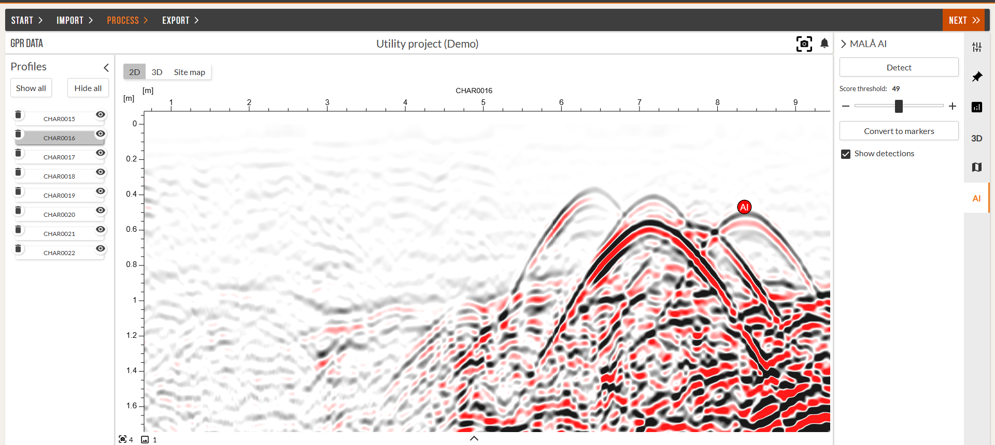Switch to the Site map tab

[x=189, y=72]
